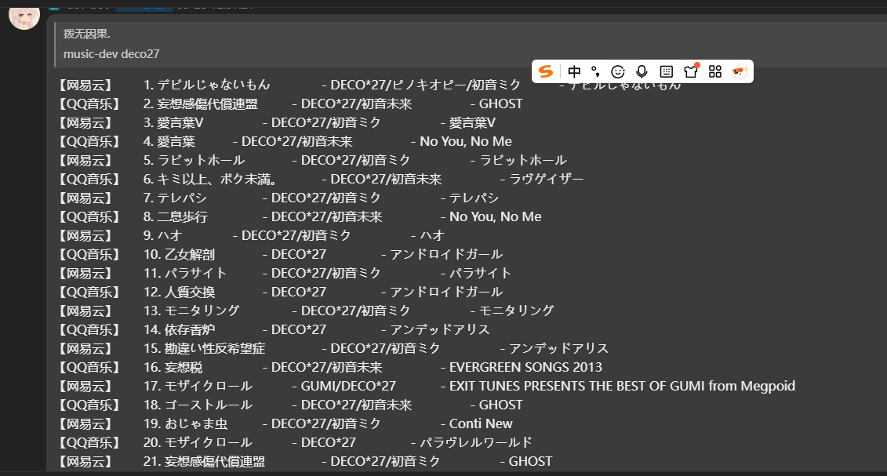Screen dimensions: 887x476
Task: Open the Sogou skin center shirt icon
Action: (691, 72)
